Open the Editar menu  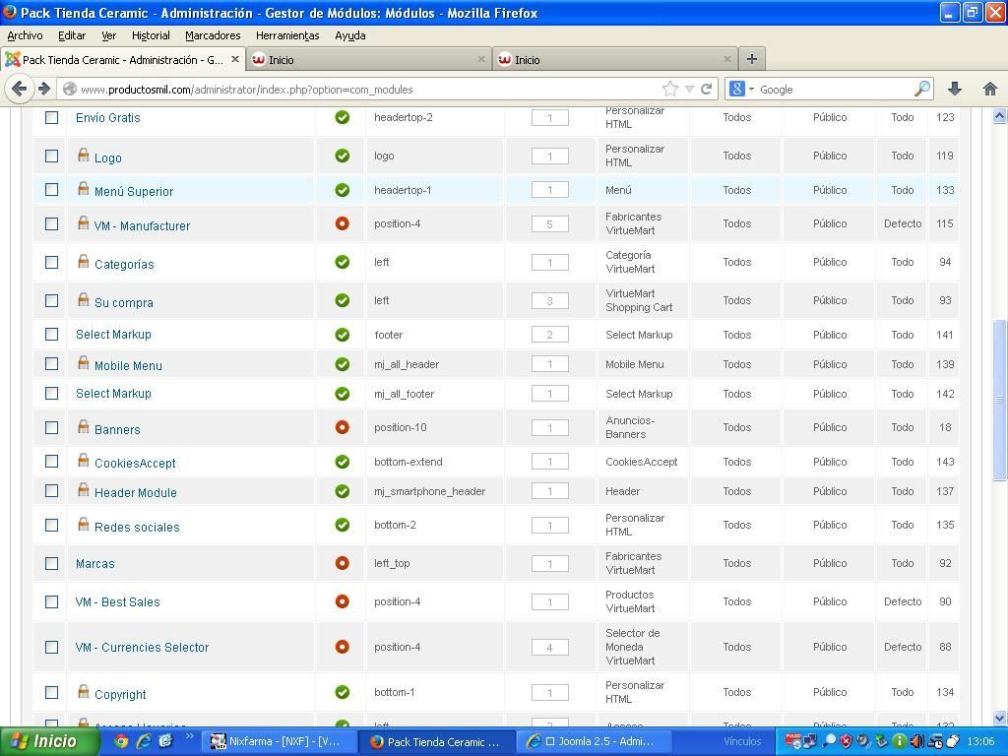[x=71, y=35]
